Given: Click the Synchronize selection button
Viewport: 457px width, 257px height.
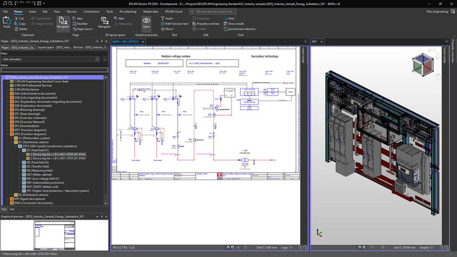Looking at the screenshot, I should (x=242, y=29).
